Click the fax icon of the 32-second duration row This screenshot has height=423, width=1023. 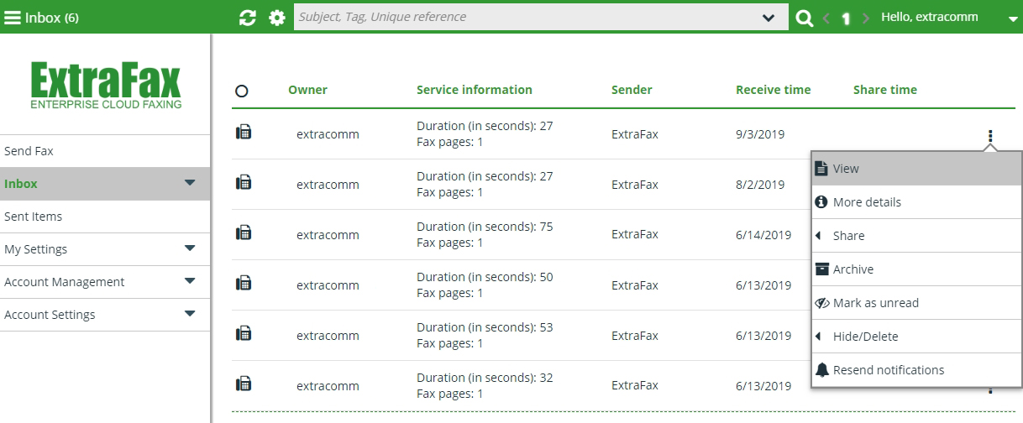coord(244,383)
